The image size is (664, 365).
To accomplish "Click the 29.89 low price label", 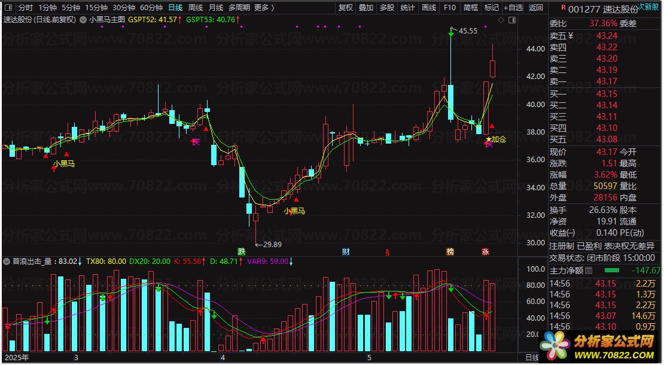I will tap(272, 244).
